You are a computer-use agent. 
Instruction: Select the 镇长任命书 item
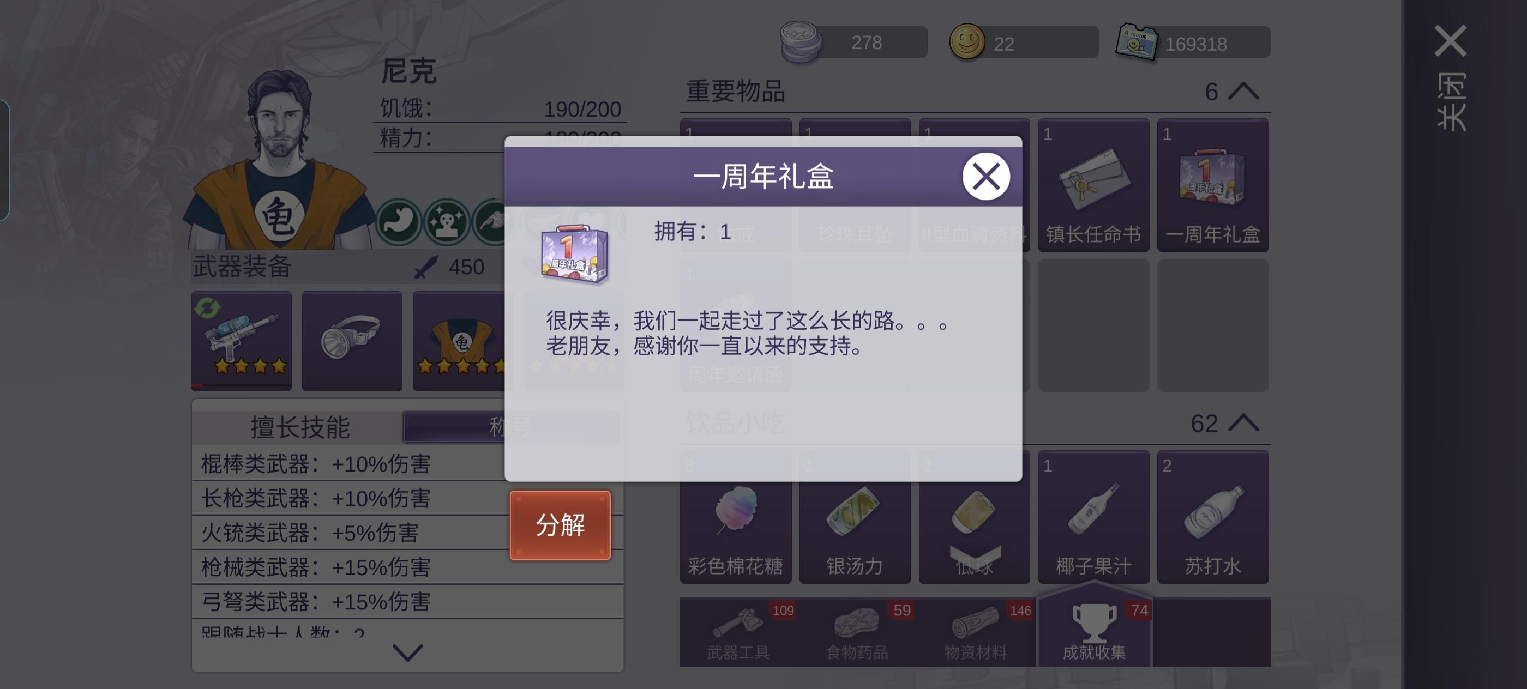(1093, 185)
